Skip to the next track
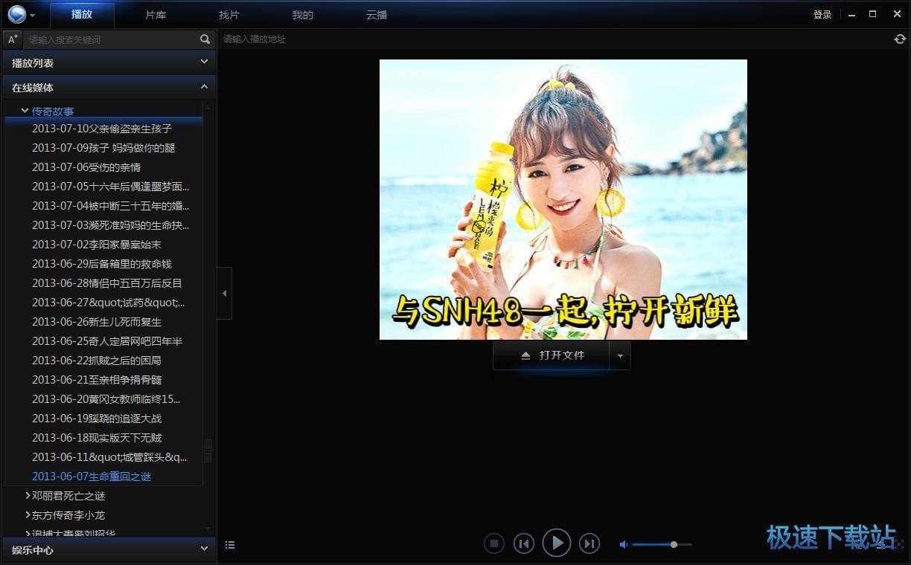 click(589, 544)
